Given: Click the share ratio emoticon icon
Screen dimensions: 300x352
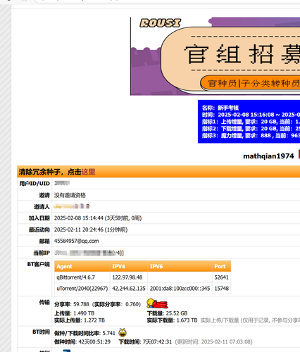Looking at the screenshot, I should [x=157, y=303].
